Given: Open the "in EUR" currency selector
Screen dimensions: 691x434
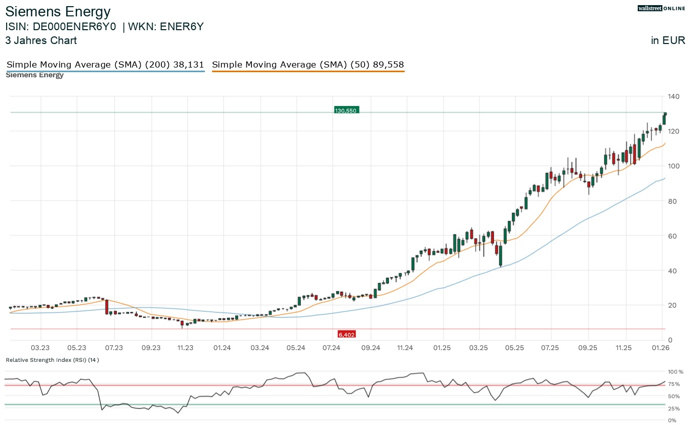Looking at the screenshot, I should click(x=667, y=40).
